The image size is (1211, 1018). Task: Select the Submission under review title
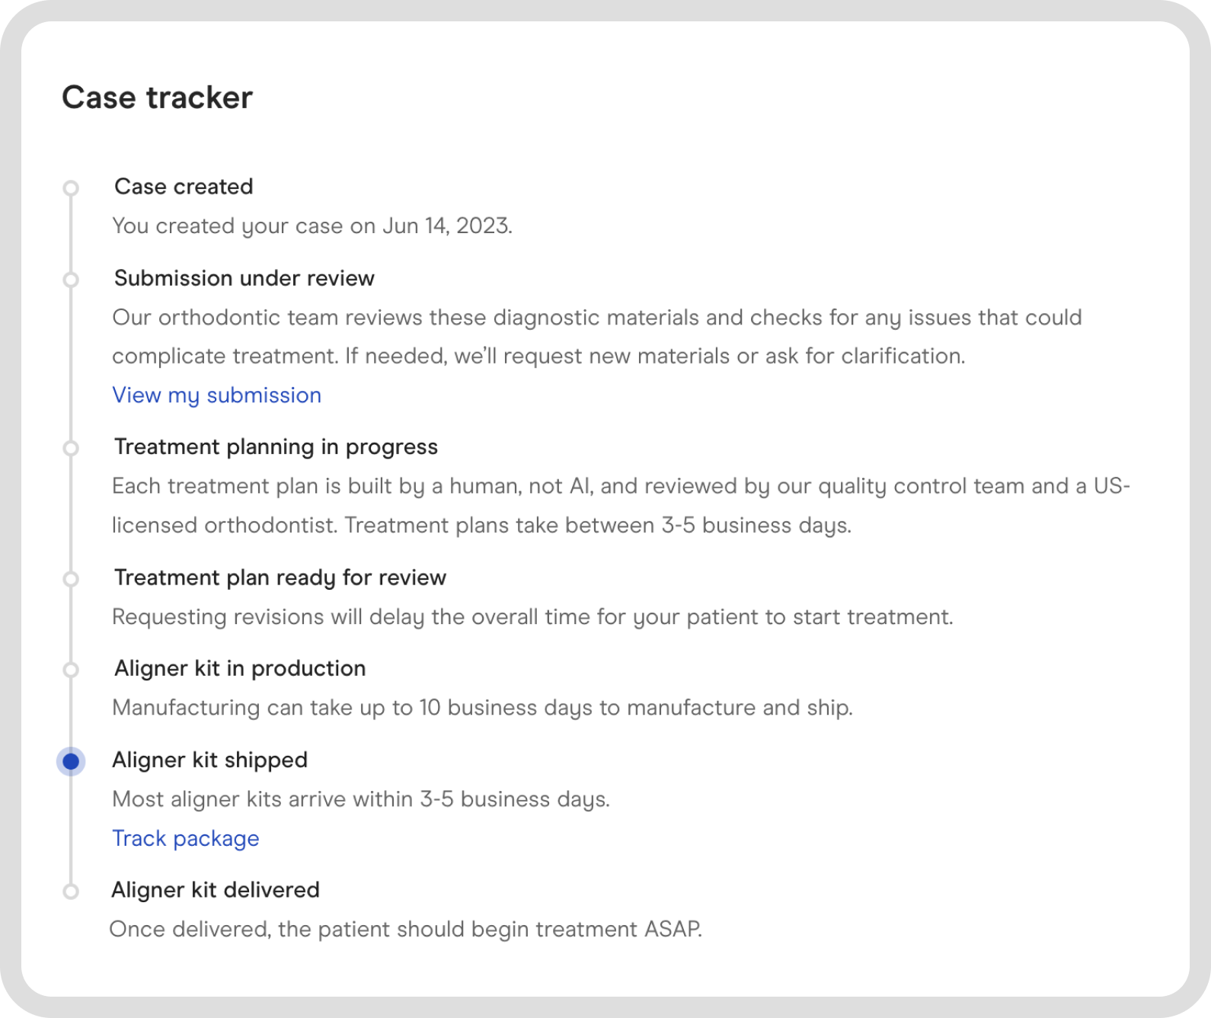pos(244,278)
